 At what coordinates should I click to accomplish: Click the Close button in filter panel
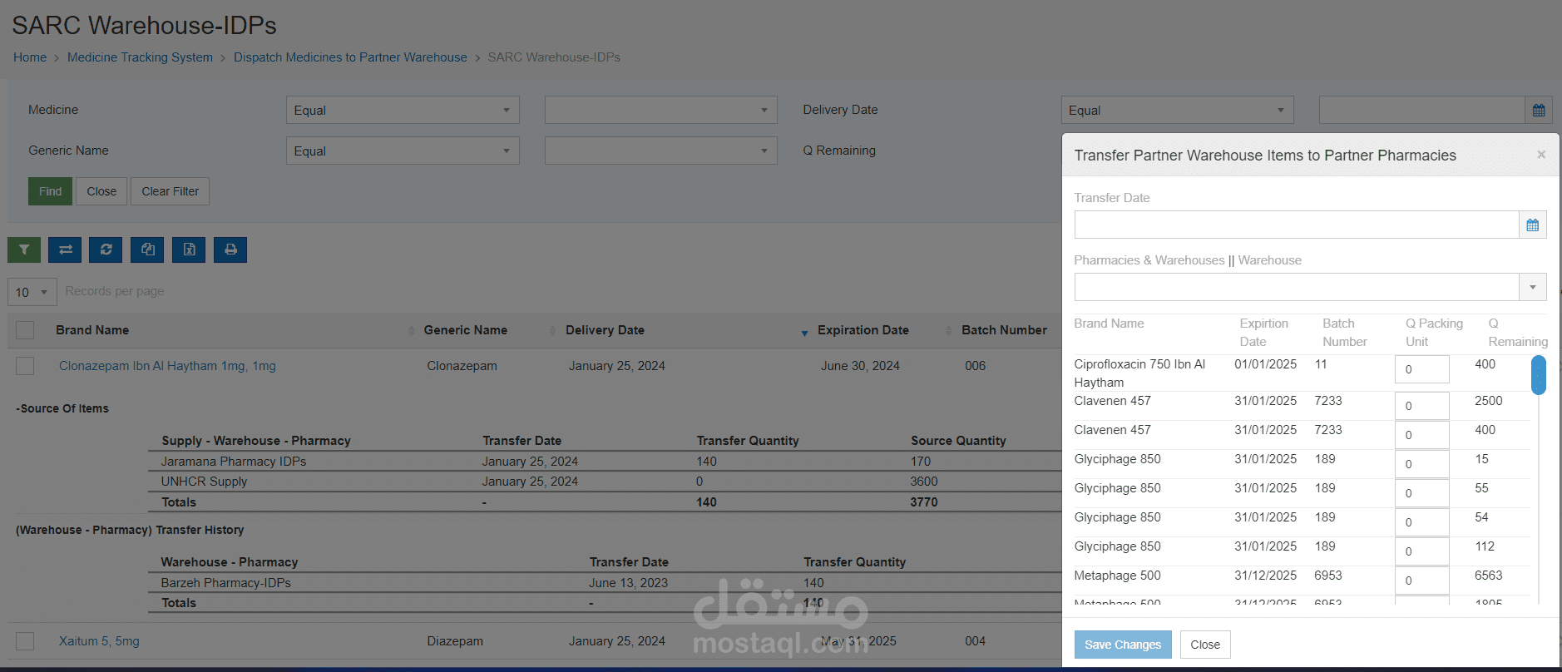point(101,191)
